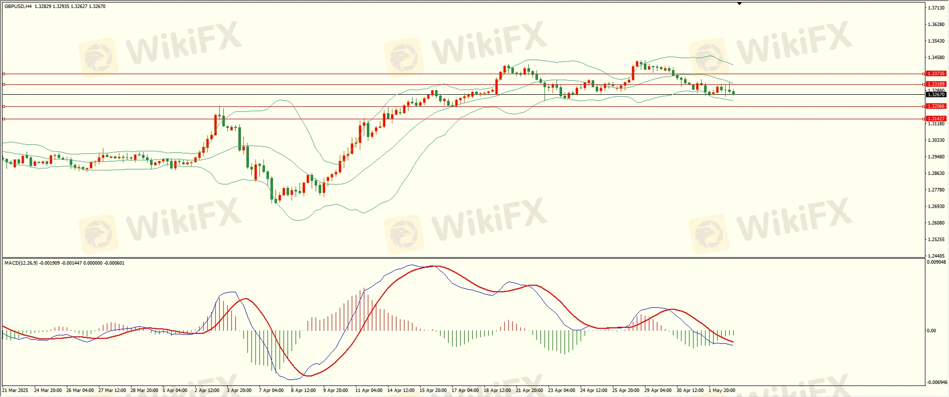Screen dimensions: 949x397
Task: Click the 8 Apr 12:00 time label
Action: [304, 390]
